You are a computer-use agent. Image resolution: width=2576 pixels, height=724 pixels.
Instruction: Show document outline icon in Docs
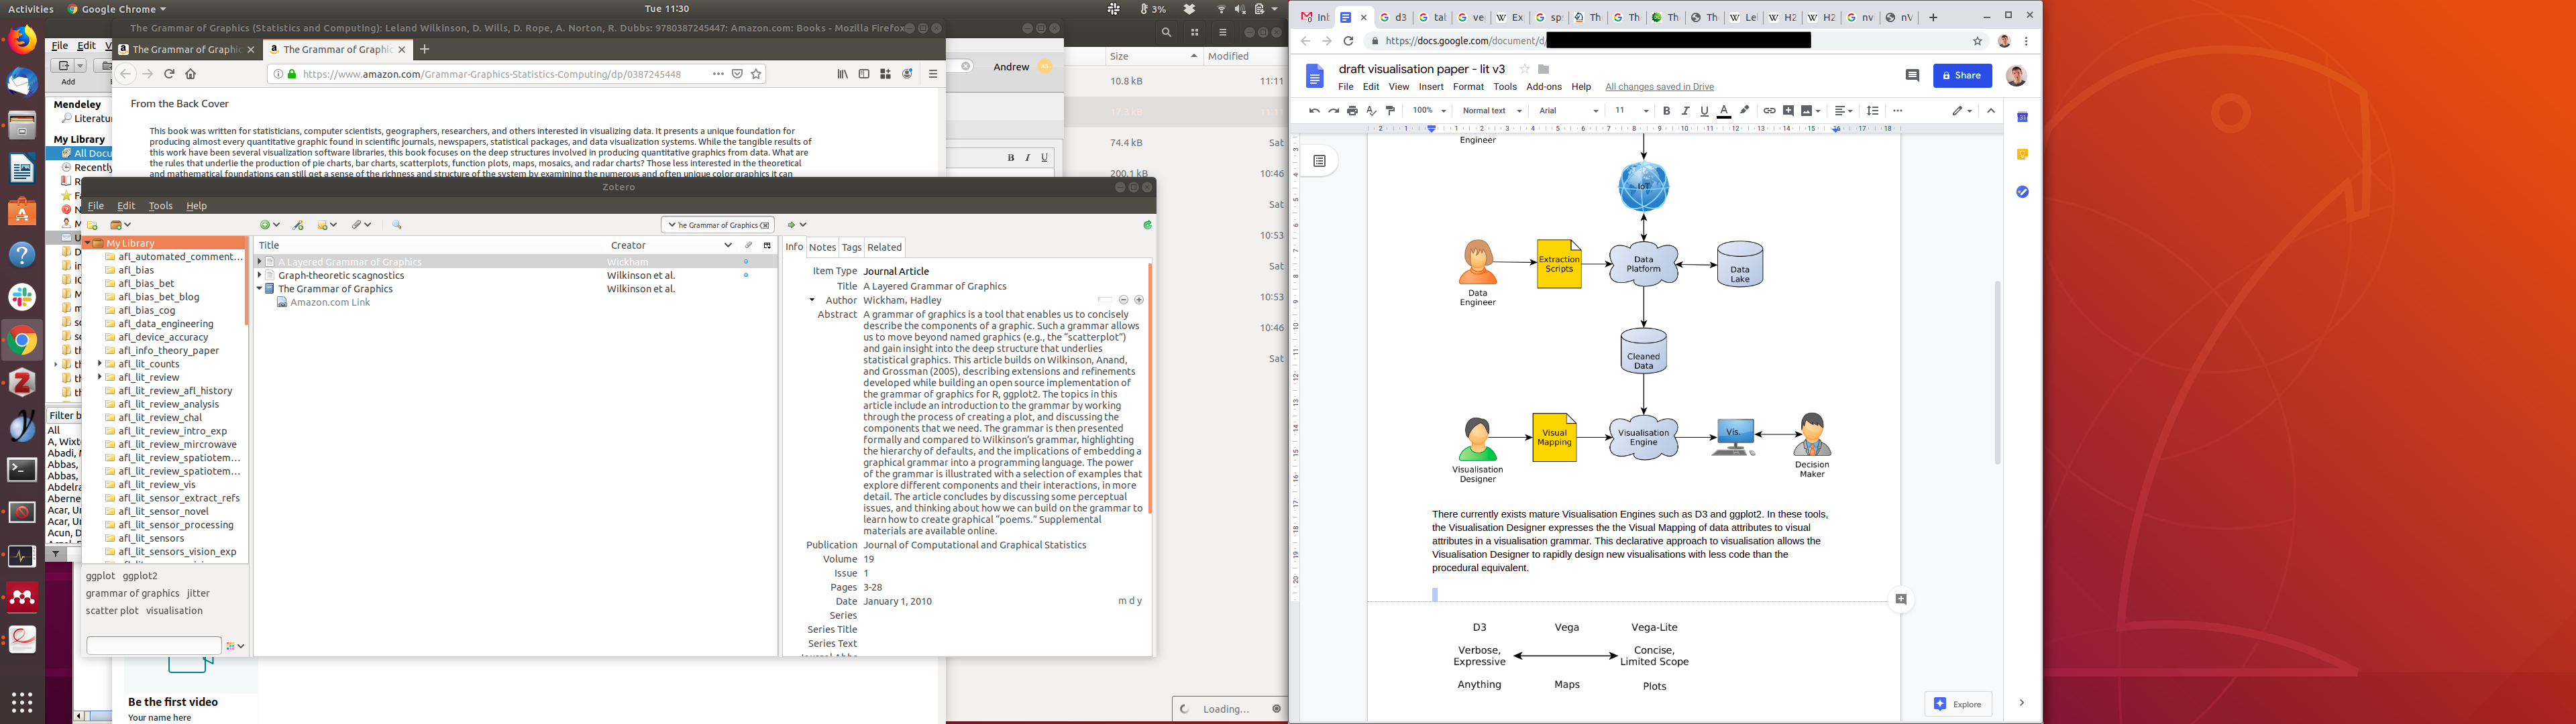pos(1319,161)
